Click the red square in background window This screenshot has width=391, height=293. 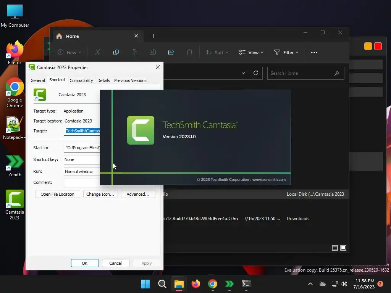pyautogui.click(x=378, y=46)
